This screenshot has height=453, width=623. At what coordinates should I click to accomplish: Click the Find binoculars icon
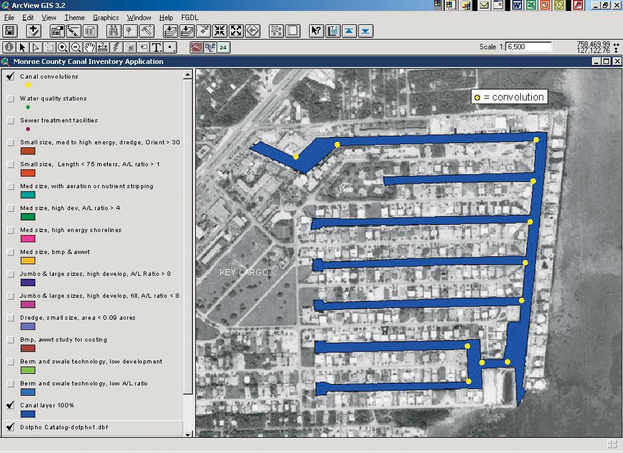click(114, 30)
